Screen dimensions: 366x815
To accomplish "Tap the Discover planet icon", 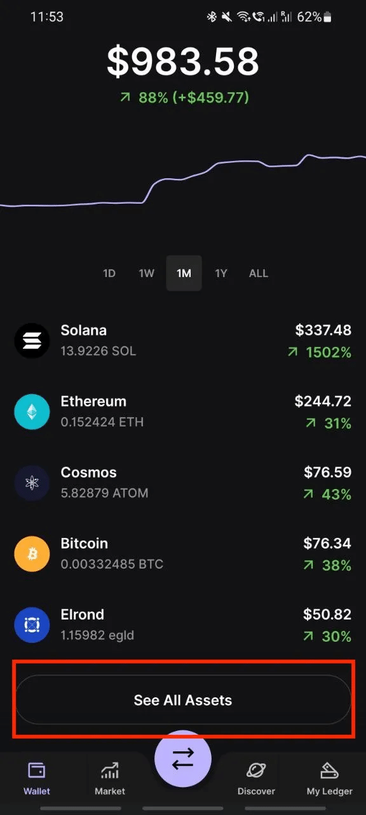I will tap(256, 770).
